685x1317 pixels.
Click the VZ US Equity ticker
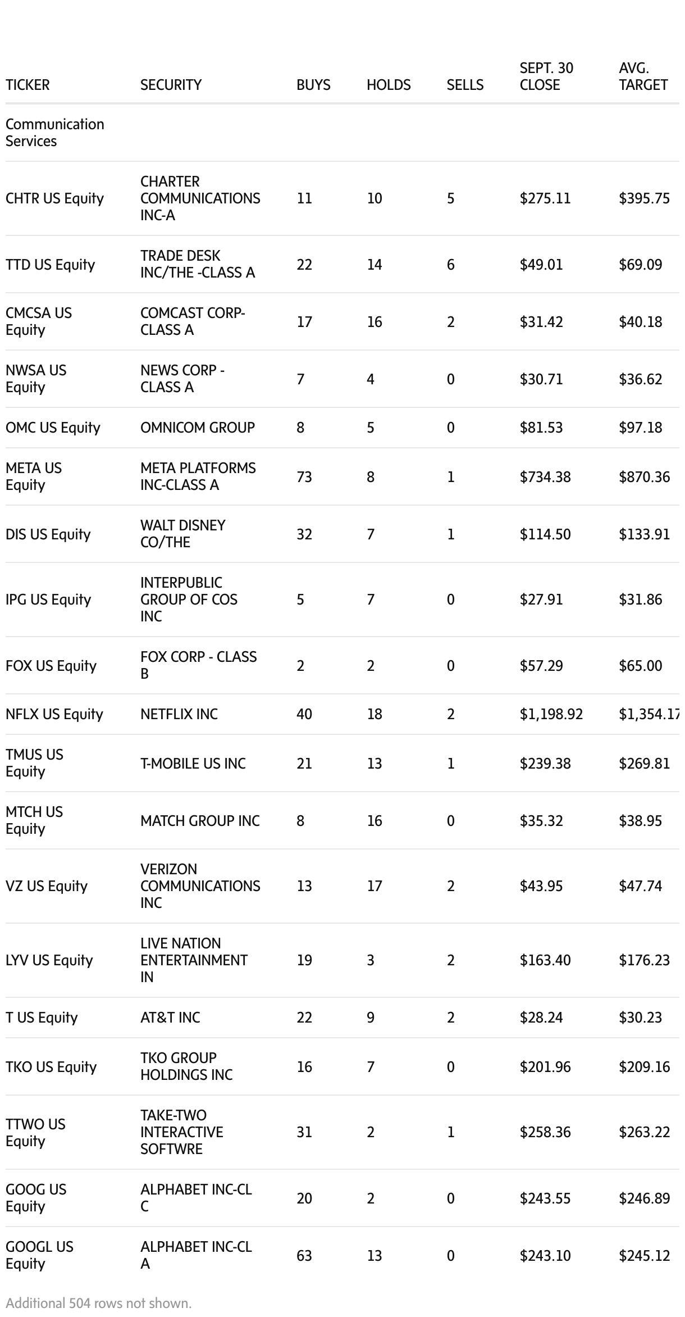(47, 886)
